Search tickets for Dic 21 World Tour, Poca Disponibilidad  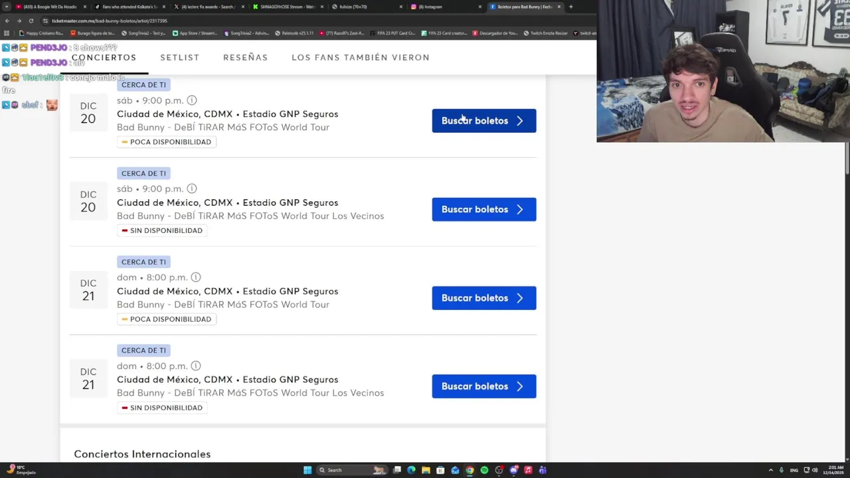[x=483, y=298]
